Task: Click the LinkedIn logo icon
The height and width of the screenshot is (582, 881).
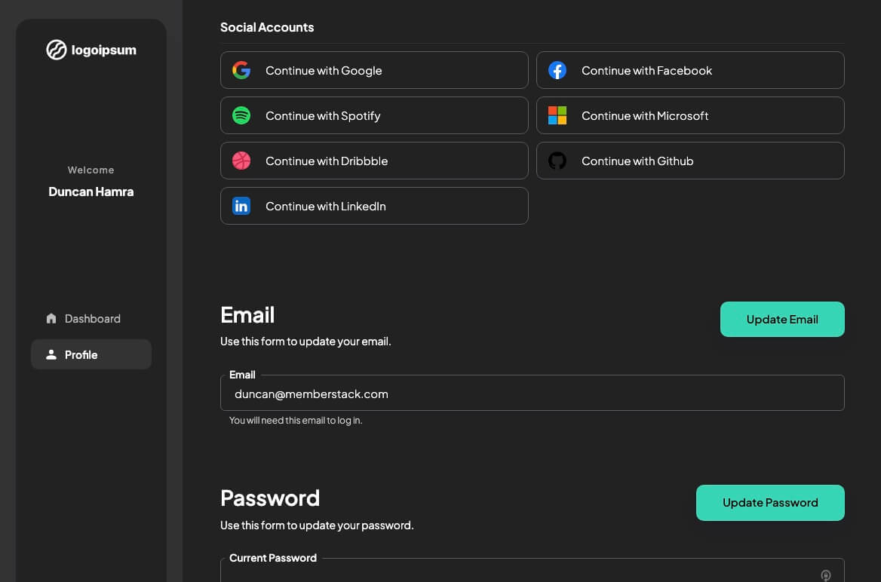Action: click(241, 207)
